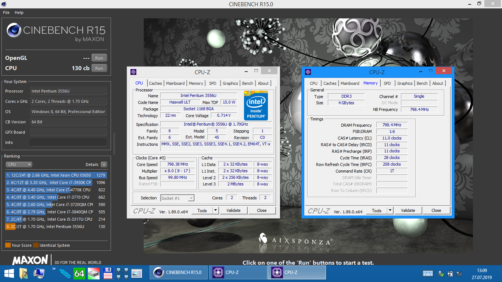Image resolution: width=502 pixels, height=282 pixels.
Task: Open Tools dropdown arrow in right CPU-Z
Action: point(390,210)
